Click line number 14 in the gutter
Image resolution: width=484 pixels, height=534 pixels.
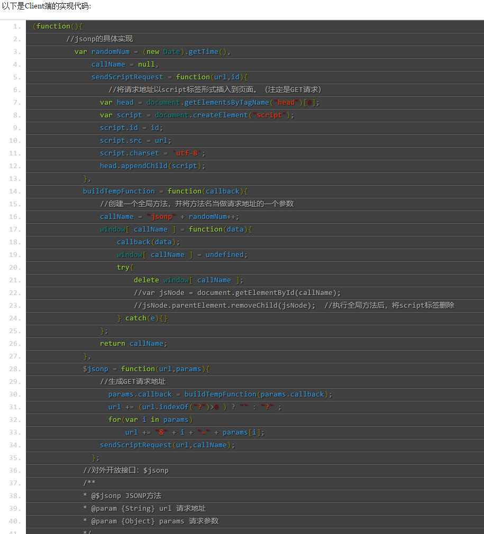[15, 191]
